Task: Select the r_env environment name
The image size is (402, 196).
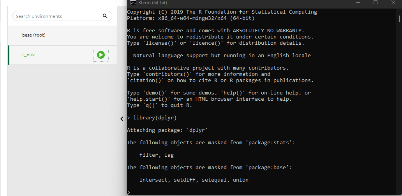Action: click(28, 55)
